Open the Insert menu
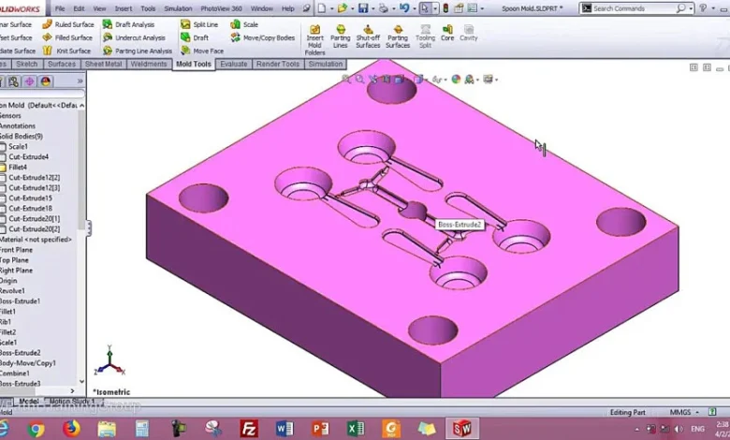 point(124,8)
